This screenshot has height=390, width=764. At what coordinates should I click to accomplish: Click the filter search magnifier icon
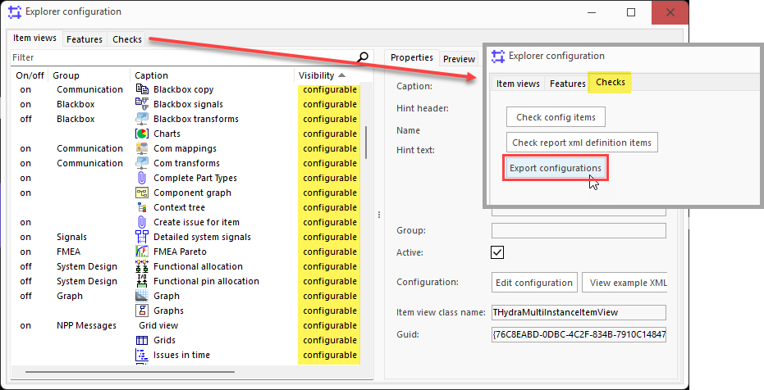(x=363, y=57)
